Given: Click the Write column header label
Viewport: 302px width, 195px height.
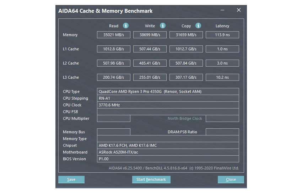Looking at the screenshot, I should click(x=150, y=26).
